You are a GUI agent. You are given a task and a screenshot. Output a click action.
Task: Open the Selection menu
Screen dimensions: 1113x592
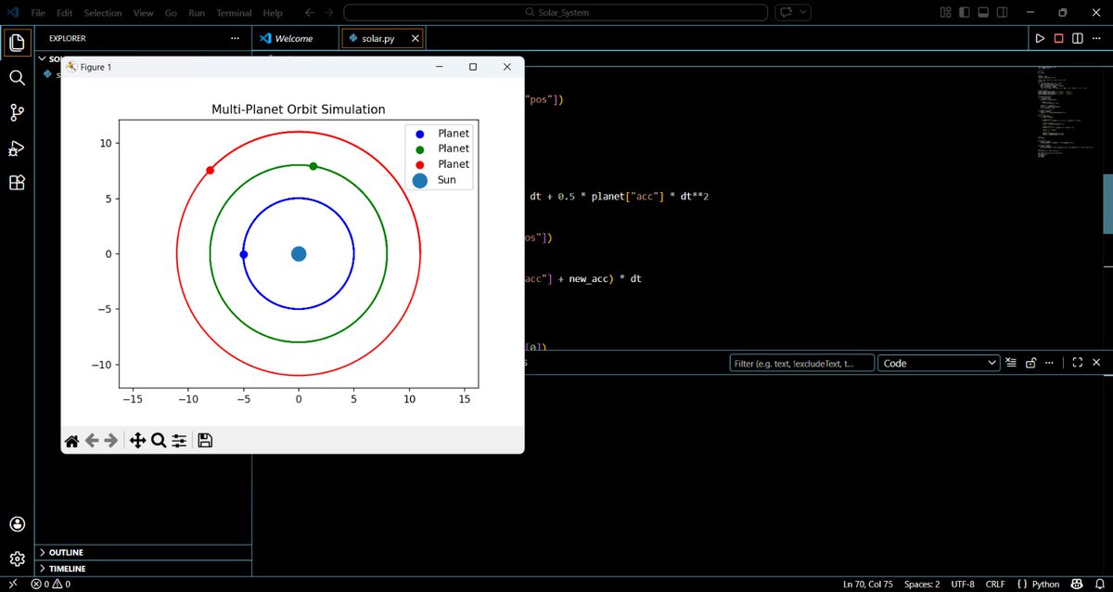click(102, 13)
